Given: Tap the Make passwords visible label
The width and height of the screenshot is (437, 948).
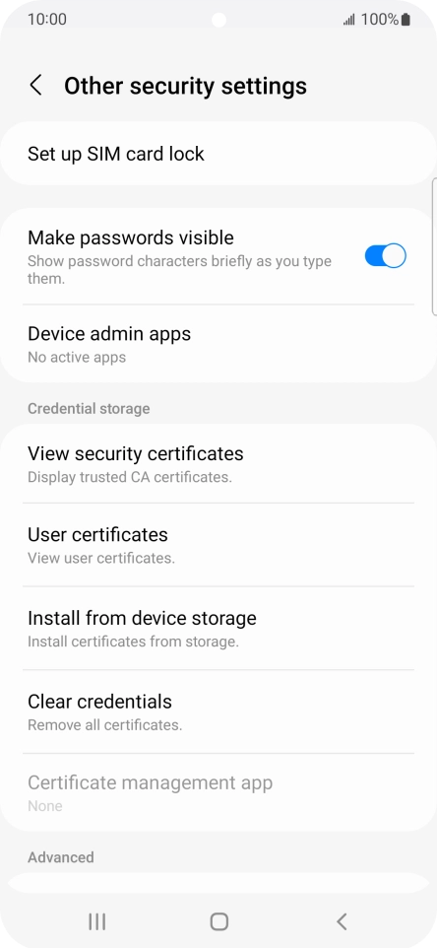Looking at the screenshot, I should pyautogui.click(x=131, y=237).
